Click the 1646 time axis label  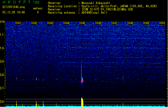98,23
